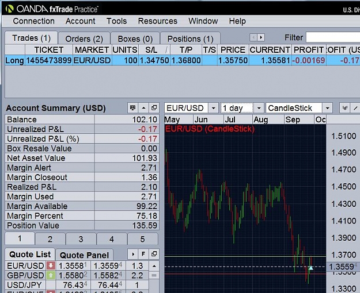
Task: Select layout tab 5
Action: tap(143, 239)
